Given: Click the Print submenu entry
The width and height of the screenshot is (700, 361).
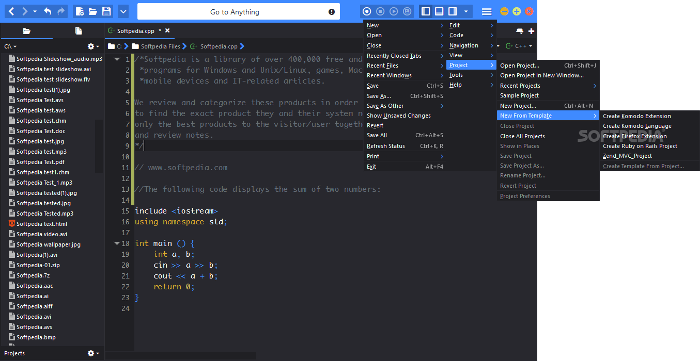Looking at the screenshot, I should 405,156.
